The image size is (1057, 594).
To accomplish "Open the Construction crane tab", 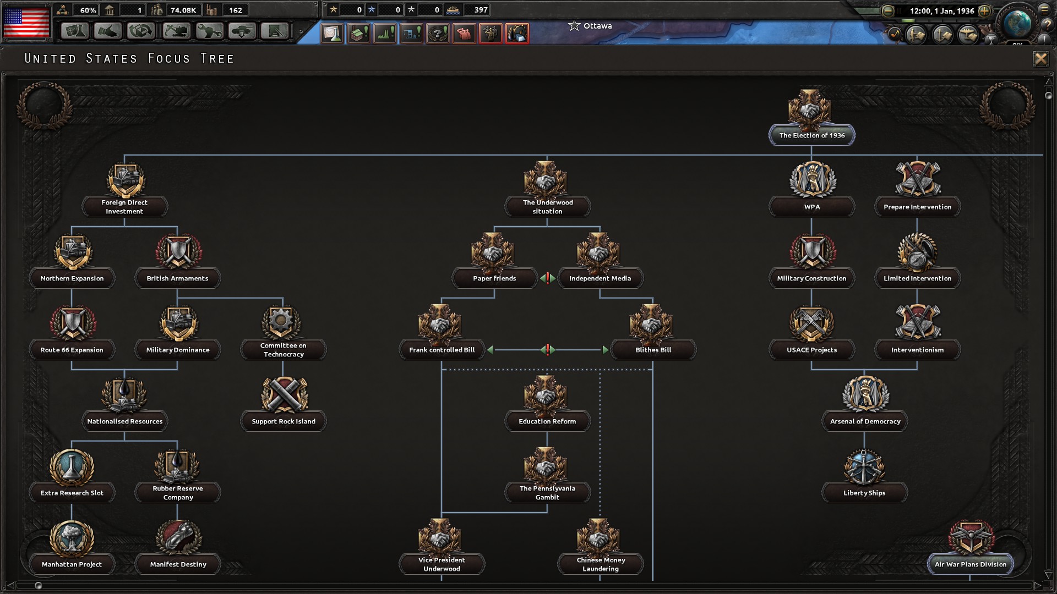I will click(x=176, y=31).
